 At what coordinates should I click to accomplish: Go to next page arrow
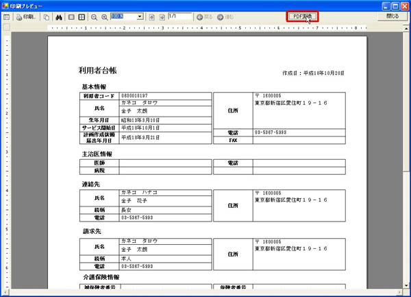point(162,17)
